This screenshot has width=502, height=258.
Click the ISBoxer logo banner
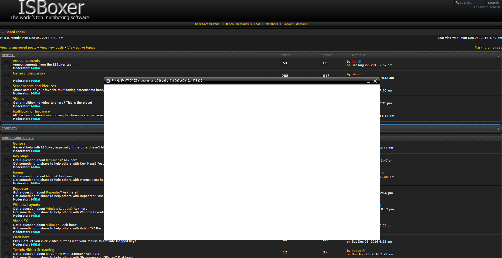coord(50,10)
